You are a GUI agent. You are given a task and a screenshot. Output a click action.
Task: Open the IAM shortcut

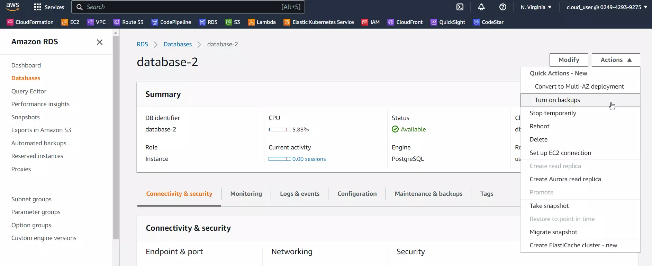pos(371,22)
